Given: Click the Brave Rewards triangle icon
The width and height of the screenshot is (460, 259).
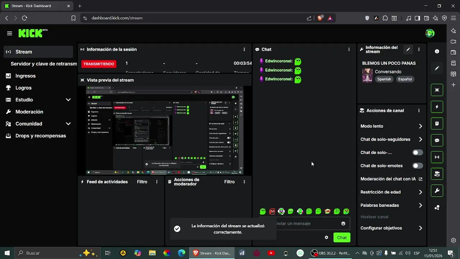Looking at the screenshot, I should coord(330,18).
